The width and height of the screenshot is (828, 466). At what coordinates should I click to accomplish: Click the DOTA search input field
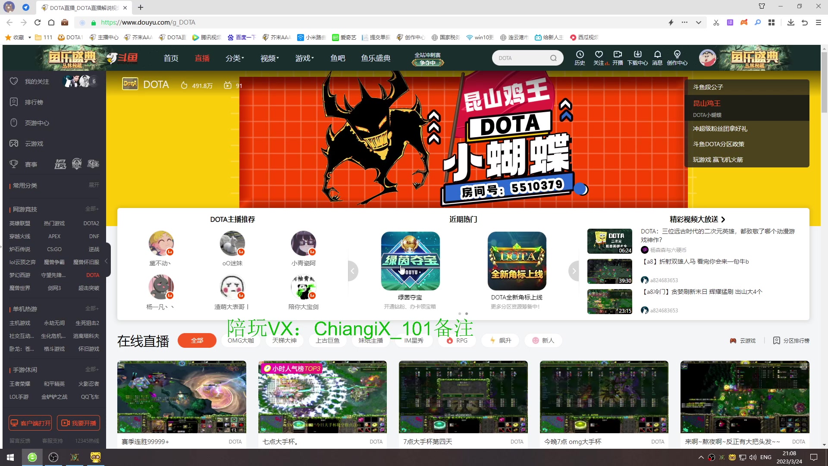pyautogui.click(x=522, y=58)
